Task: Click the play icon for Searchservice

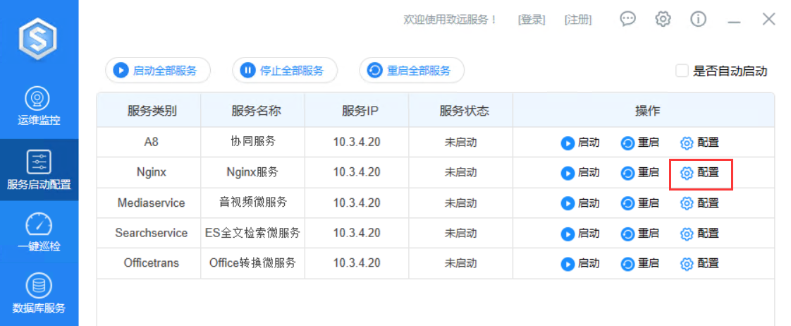Action: pos(568,234)
